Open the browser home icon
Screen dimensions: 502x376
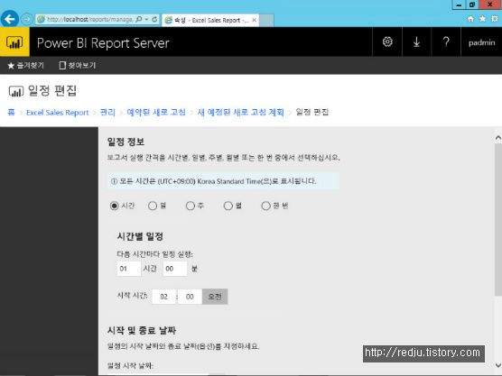click(470, 19)
